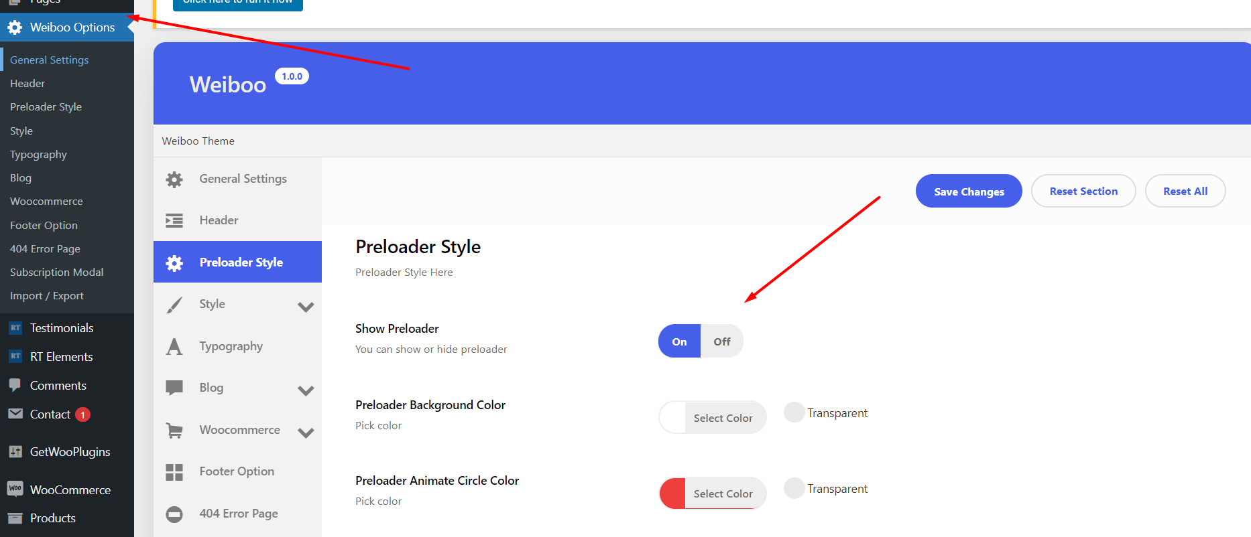Click the Preloader Style gear icon

tap(174, 263)
